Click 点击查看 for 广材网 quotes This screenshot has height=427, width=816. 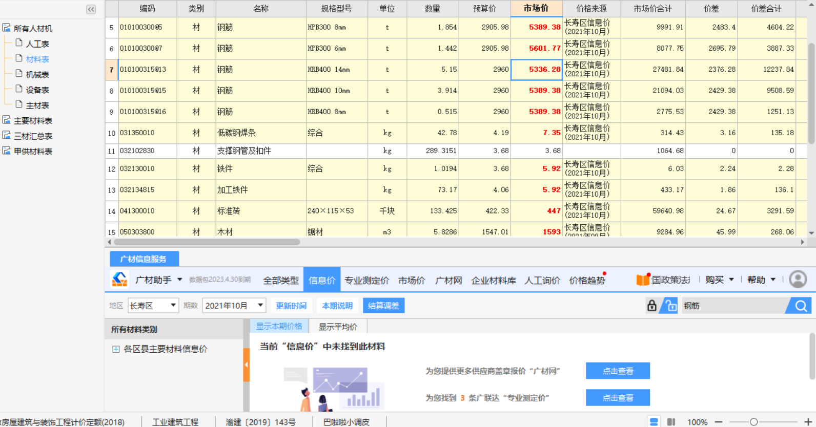(618, 371)
